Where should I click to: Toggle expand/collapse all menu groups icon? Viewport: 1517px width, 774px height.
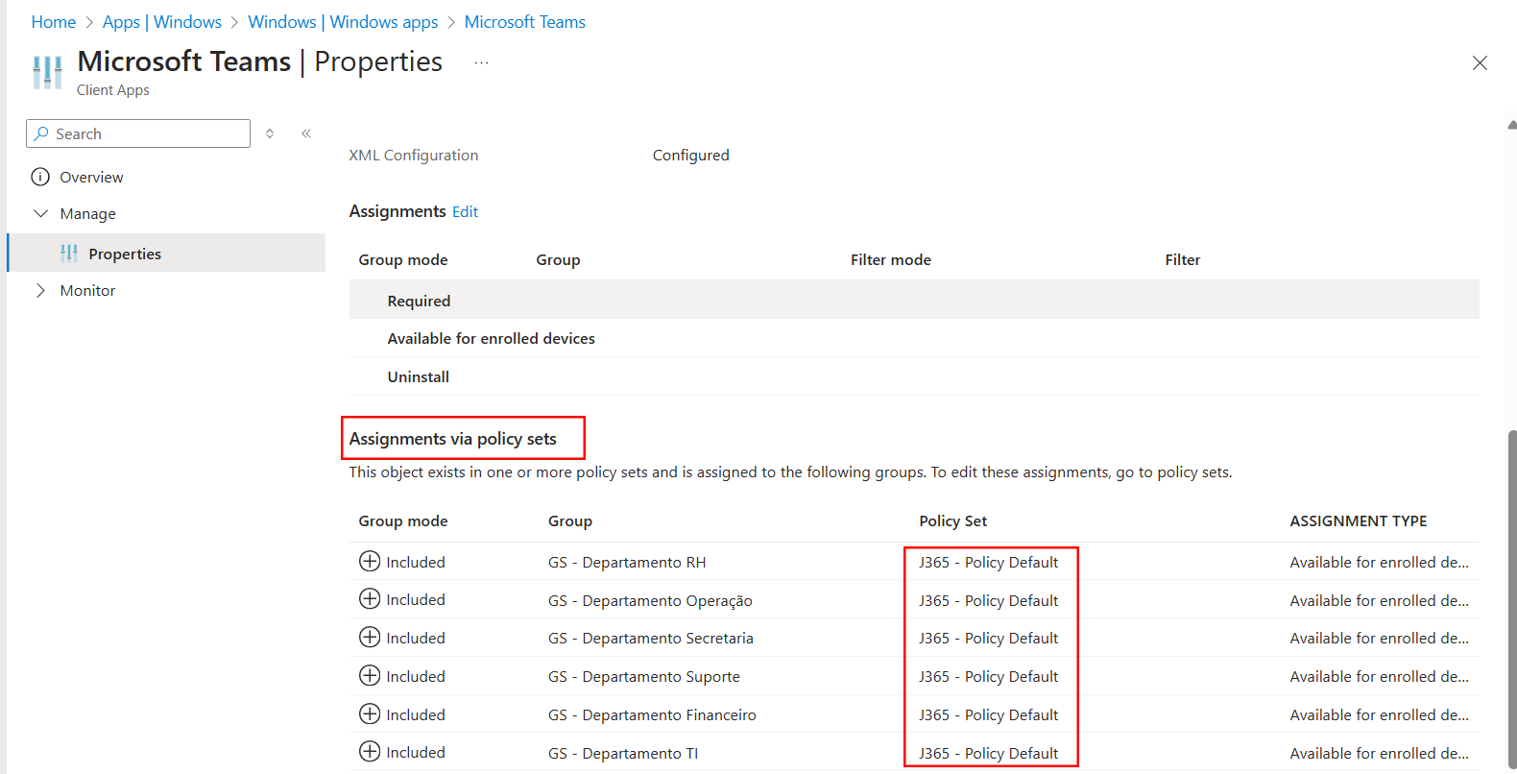pyautogui.click(x=270, y=133)
